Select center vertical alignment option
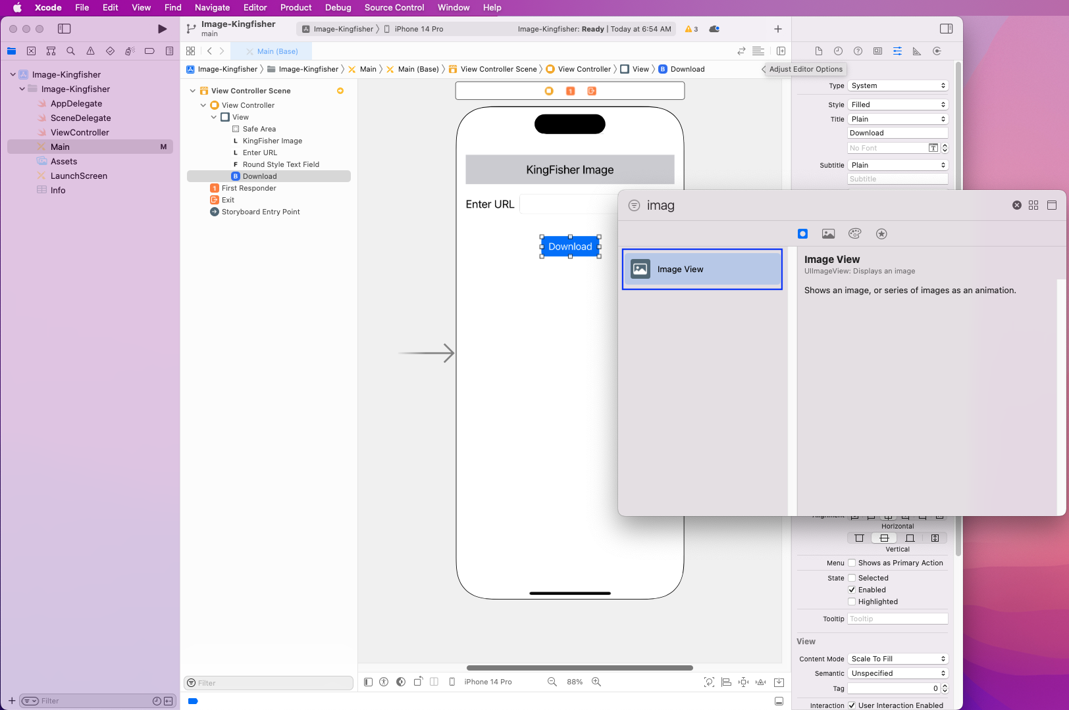The width and height of the screenshot is (1069, 710). [884, 538]
